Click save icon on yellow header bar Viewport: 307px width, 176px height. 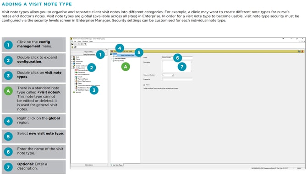pyautogui.click(x=299, y=51)
